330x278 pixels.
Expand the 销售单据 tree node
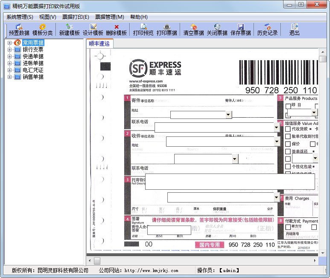point(9,77)
